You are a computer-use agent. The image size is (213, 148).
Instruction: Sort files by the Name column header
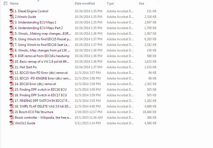tap(14, 3)
